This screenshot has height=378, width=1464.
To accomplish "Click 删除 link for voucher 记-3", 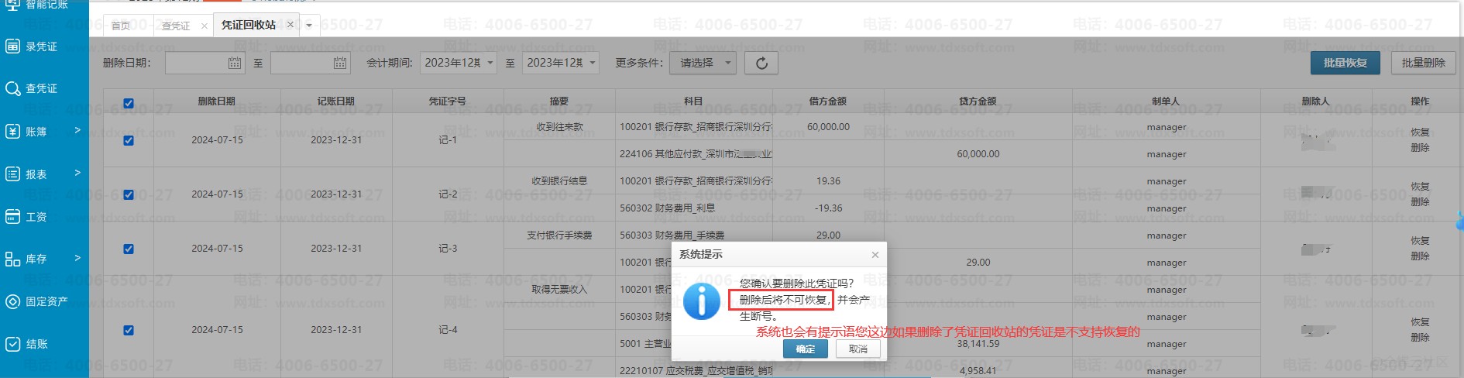I will [1420, 256].
